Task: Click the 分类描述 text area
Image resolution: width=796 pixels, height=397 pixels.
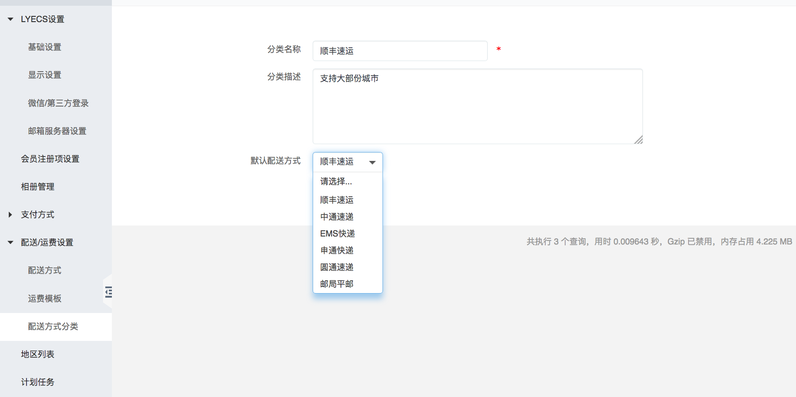Action: tap(478, 106)
